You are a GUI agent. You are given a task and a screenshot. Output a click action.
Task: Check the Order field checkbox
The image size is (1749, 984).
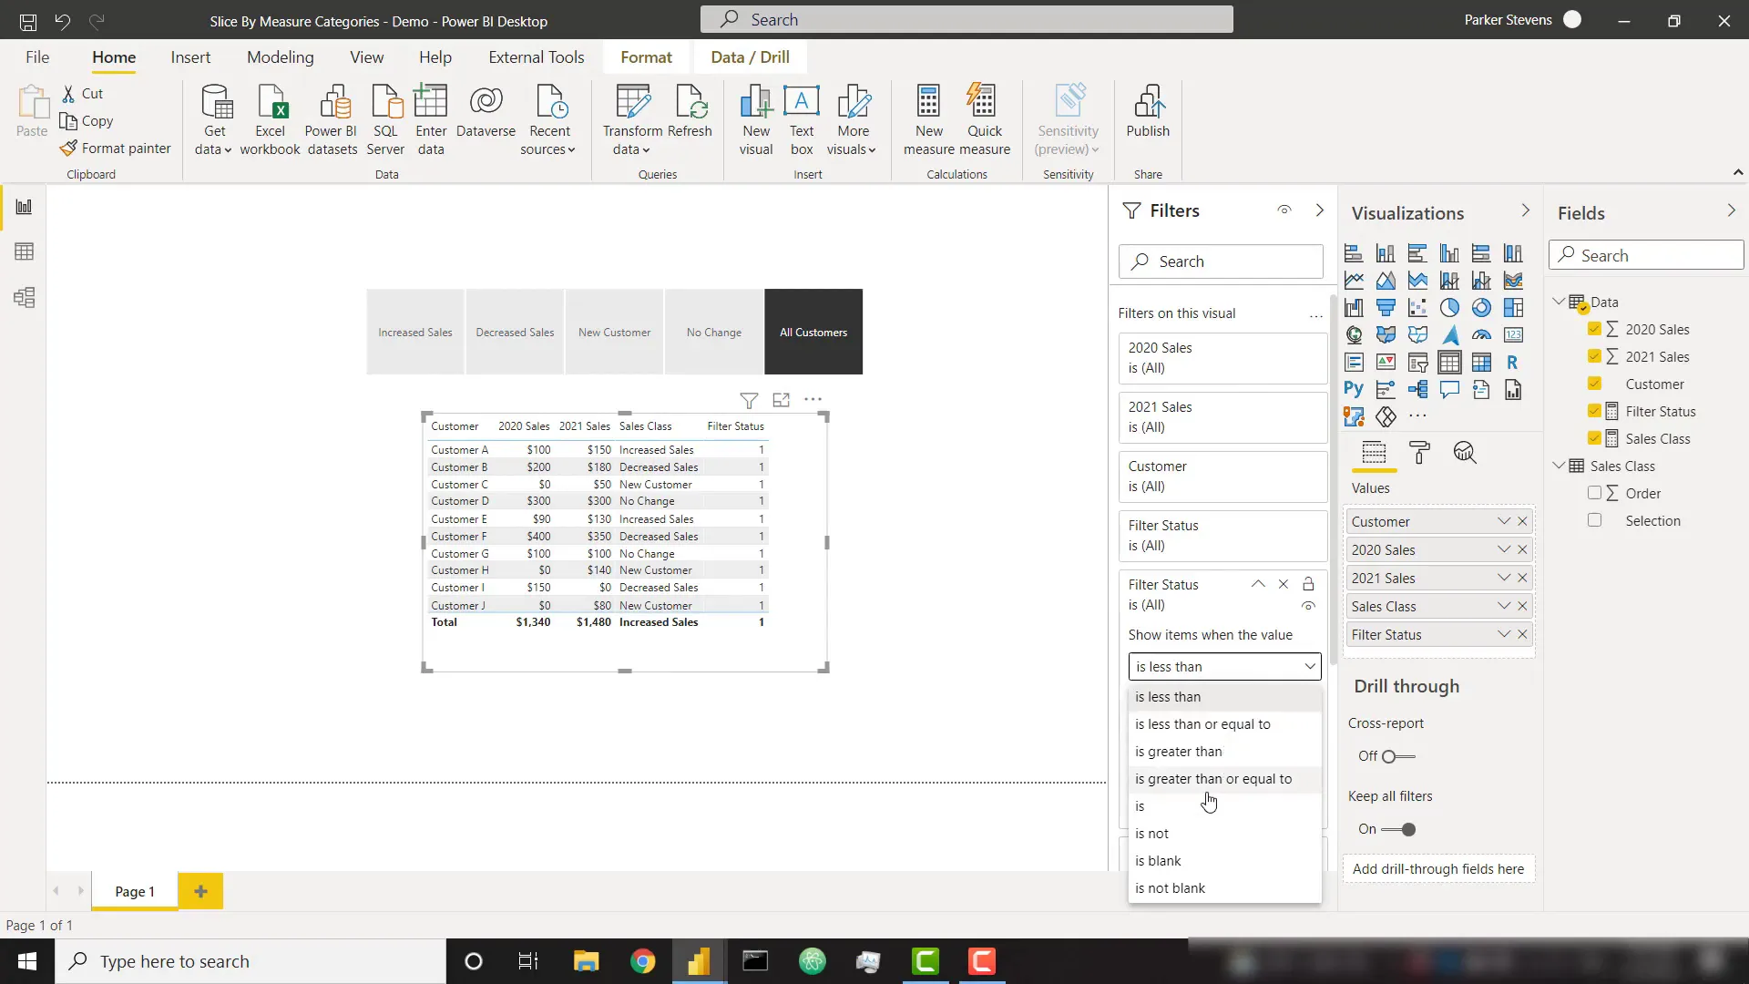pos(1596,493)
